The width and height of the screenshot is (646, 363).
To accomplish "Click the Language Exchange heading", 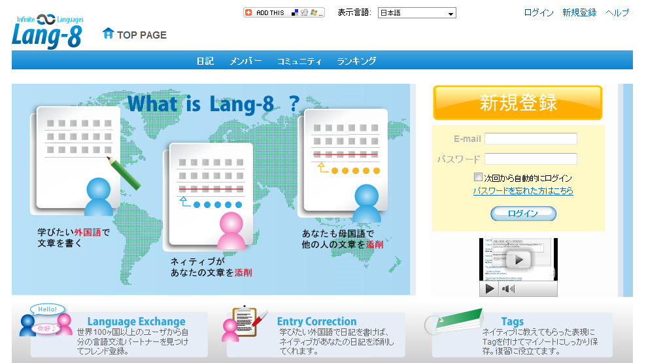I will tap(137, 321).
